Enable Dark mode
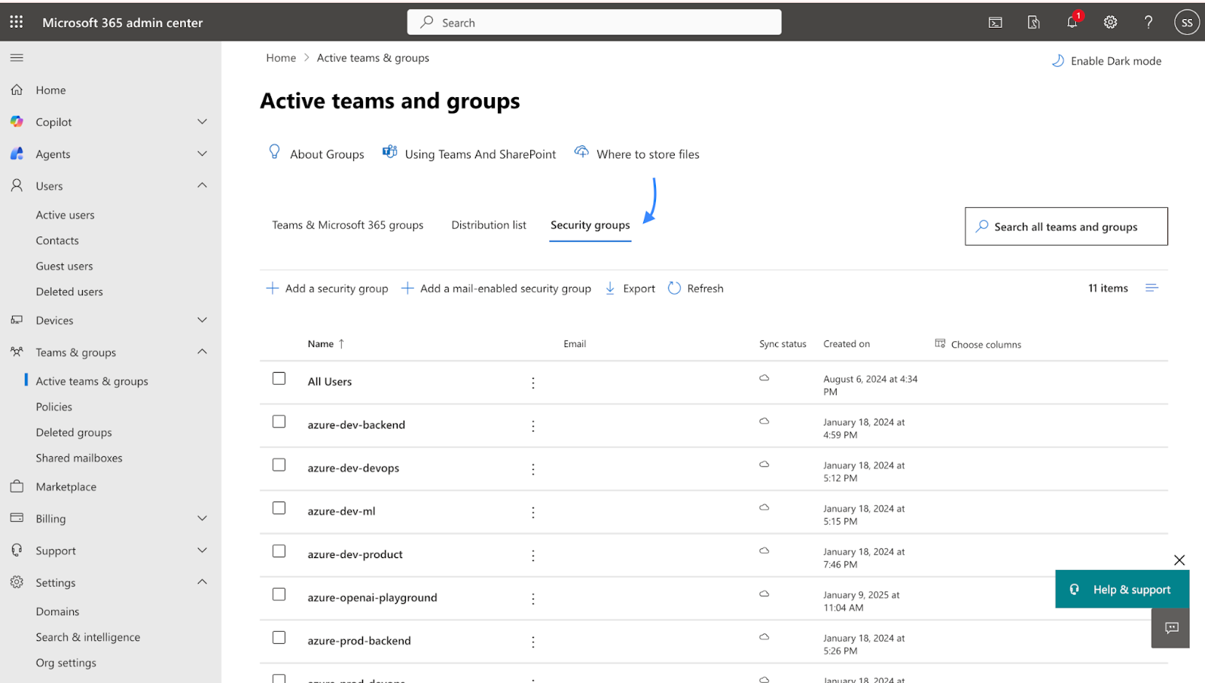Screen dimensions: 1205x683 point(1106,61)
